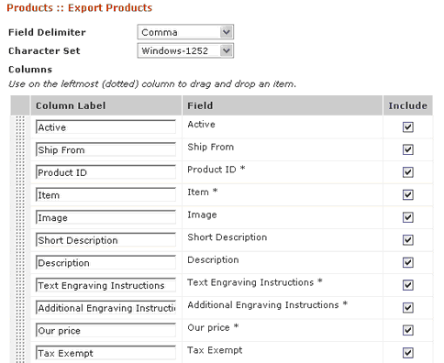Uncheck Include for Ship From row

click(x=408, y=149)
